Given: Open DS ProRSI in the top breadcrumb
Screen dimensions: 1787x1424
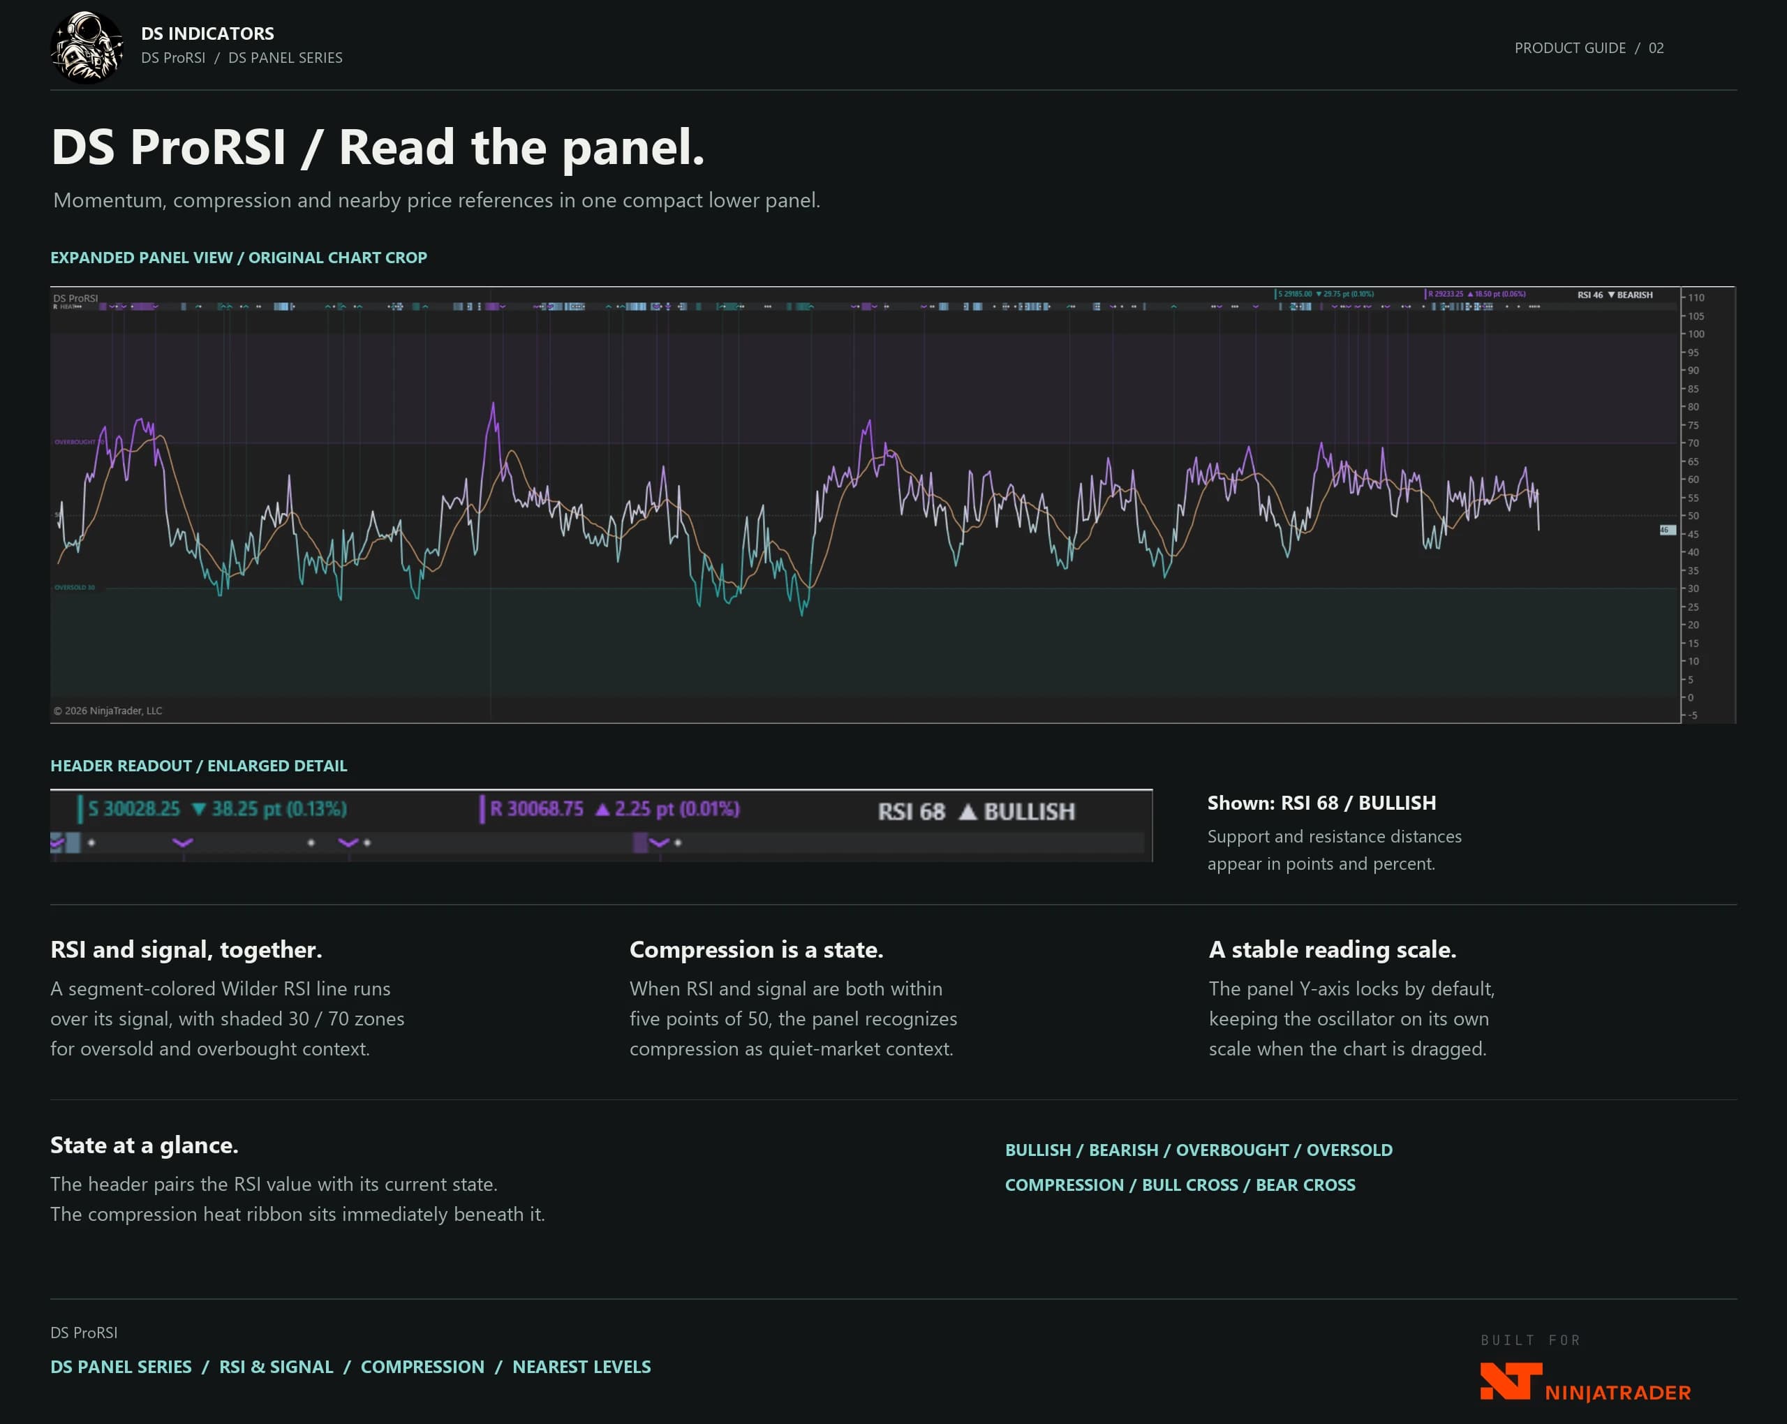Looking at the screenshot, I should [x=173, y=58].
